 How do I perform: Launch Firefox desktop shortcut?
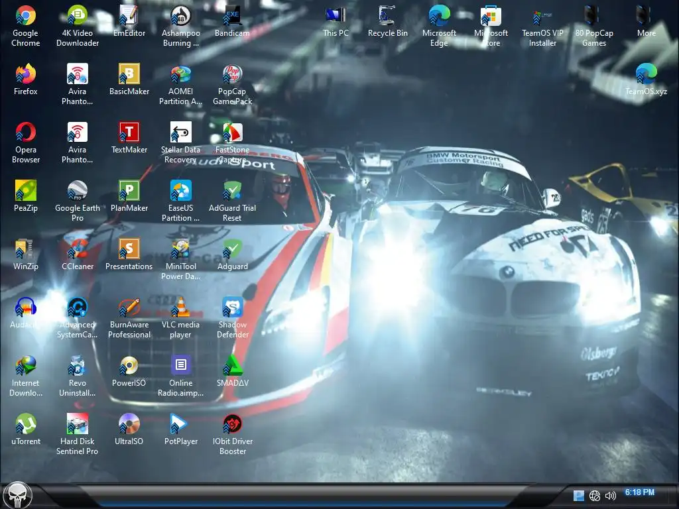pyautogui.click(x=26, y=74)
